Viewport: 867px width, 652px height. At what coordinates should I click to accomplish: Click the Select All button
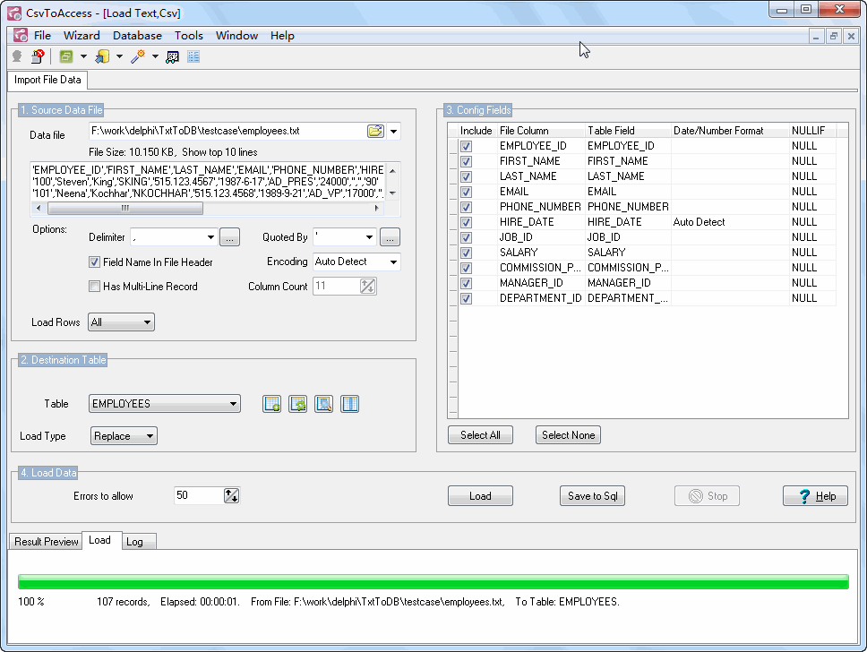pos(480,435)
